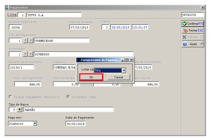
Task: Click the up arrow next to Fornecedor code
Action: point(25,54)
